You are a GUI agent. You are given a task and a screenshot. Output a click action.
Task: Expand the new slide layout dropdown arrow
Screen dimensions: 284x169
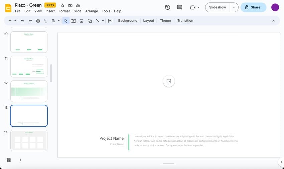[15, 21]
